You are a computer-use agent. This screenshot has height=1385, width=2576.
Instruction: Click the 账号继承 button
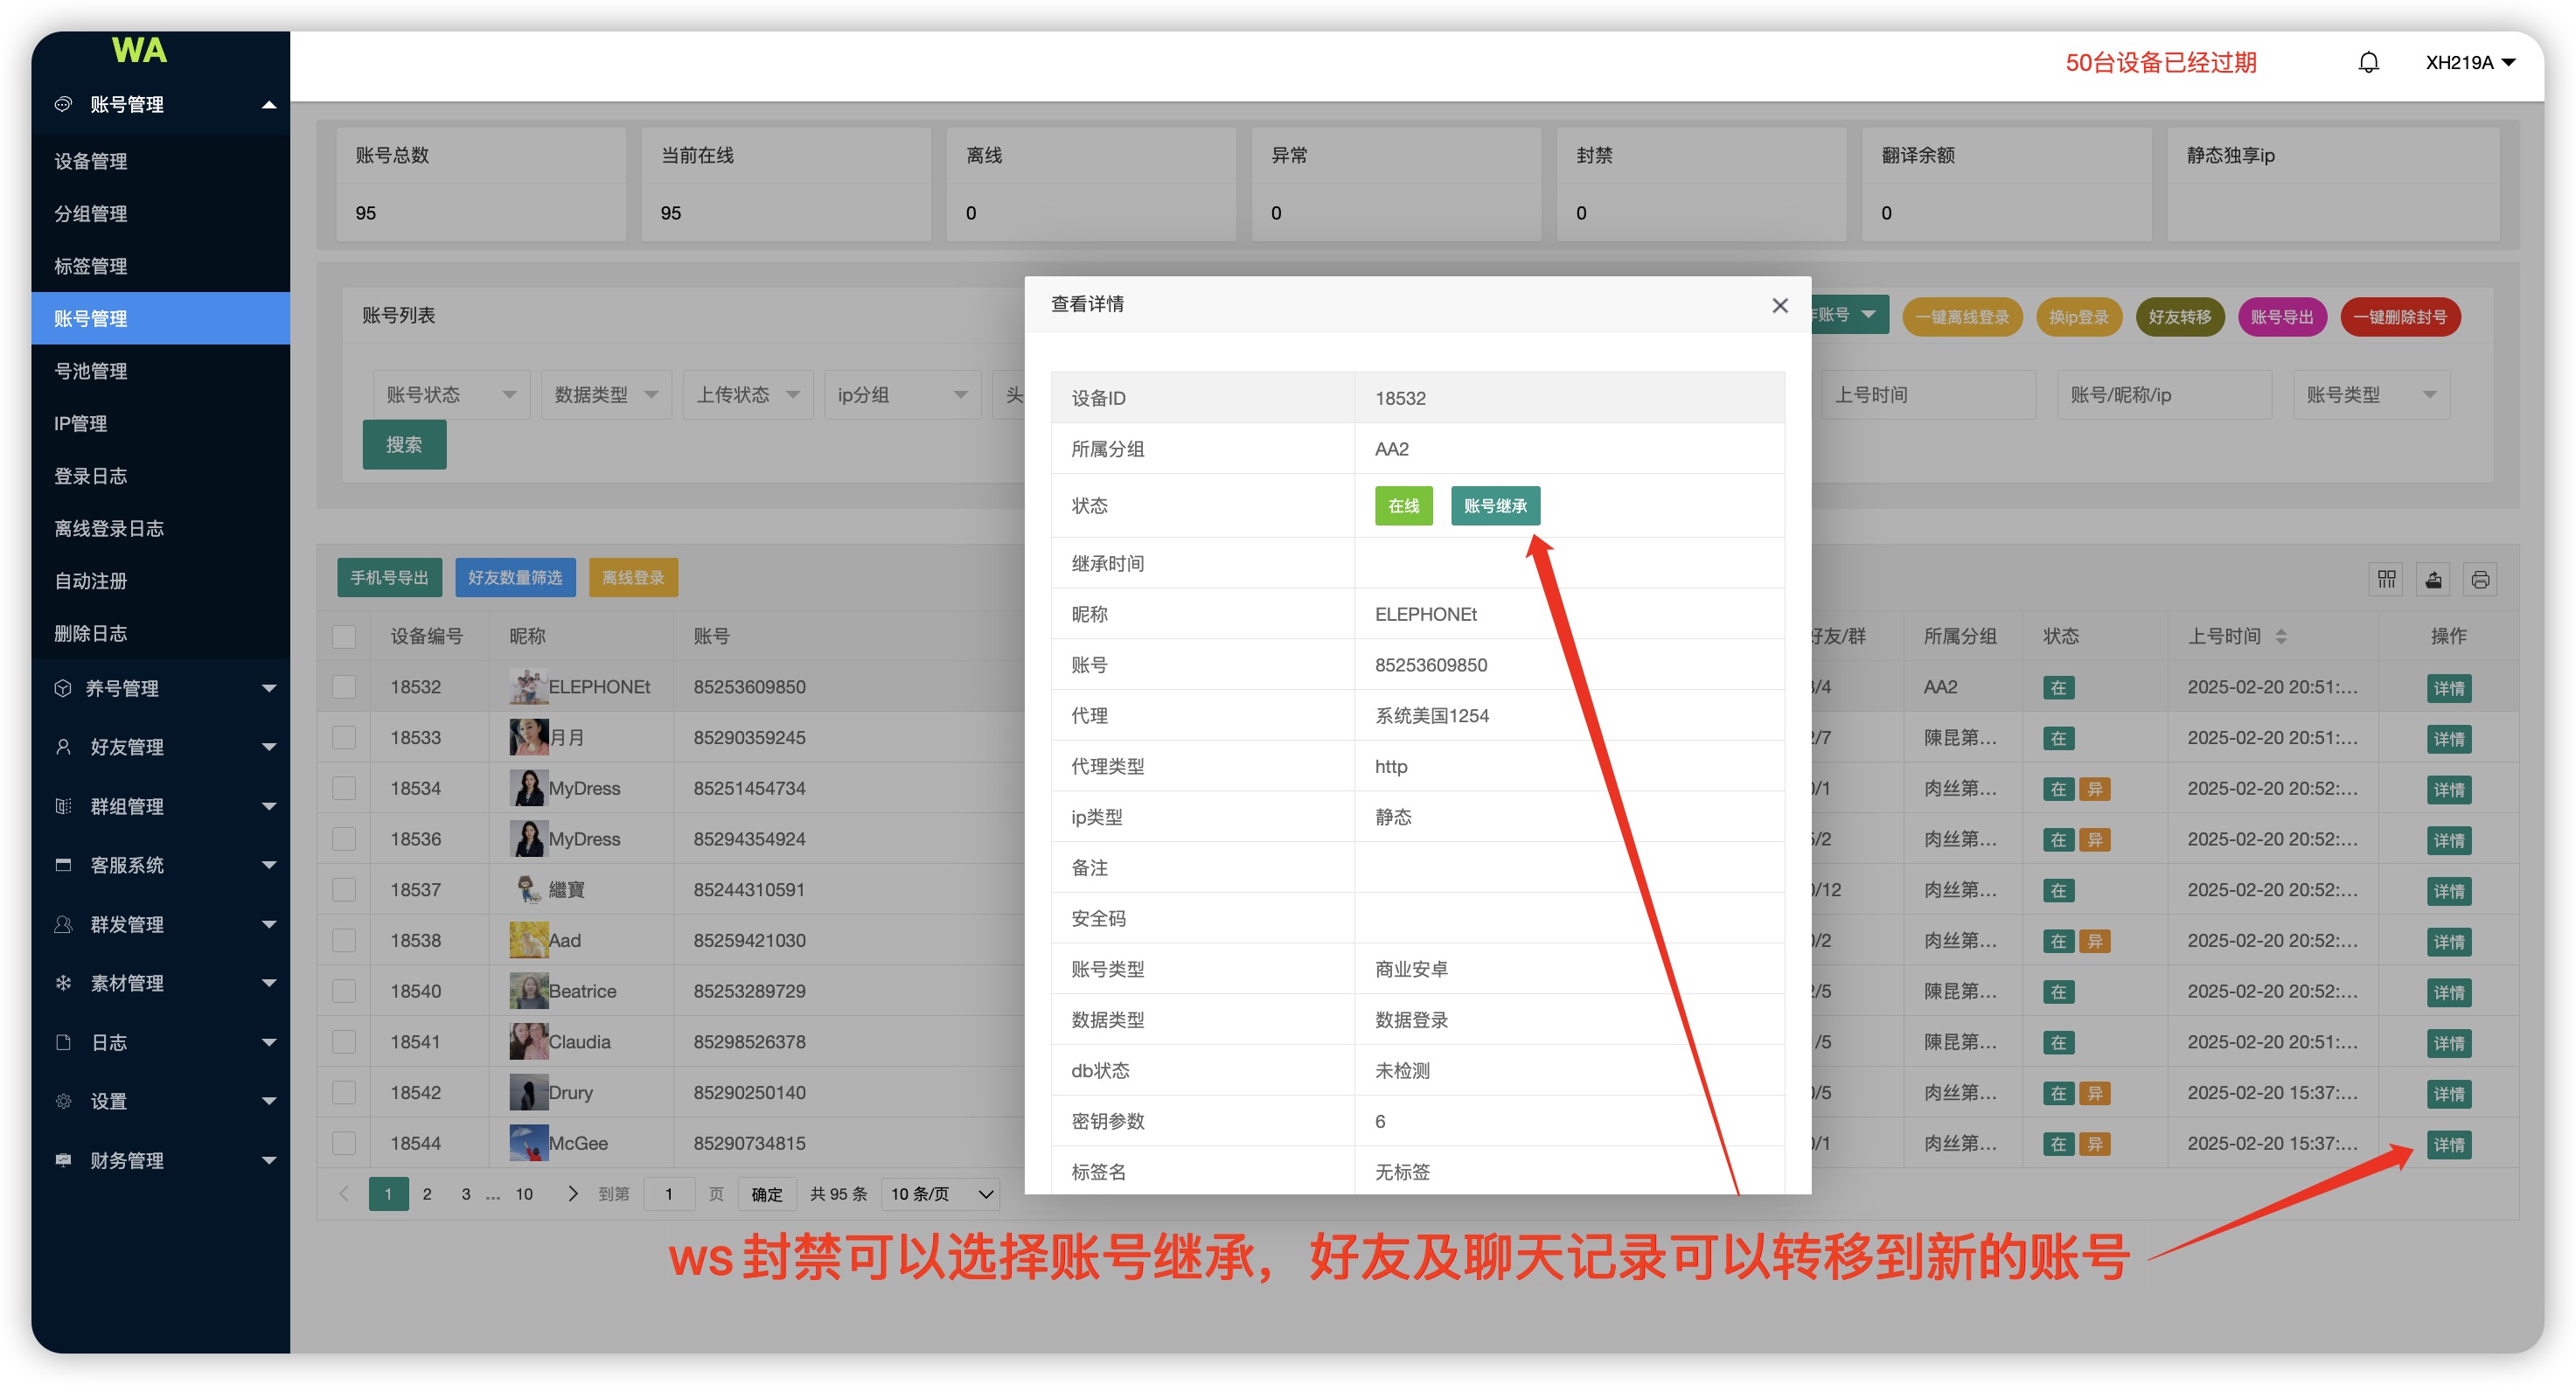(1494, 506)
